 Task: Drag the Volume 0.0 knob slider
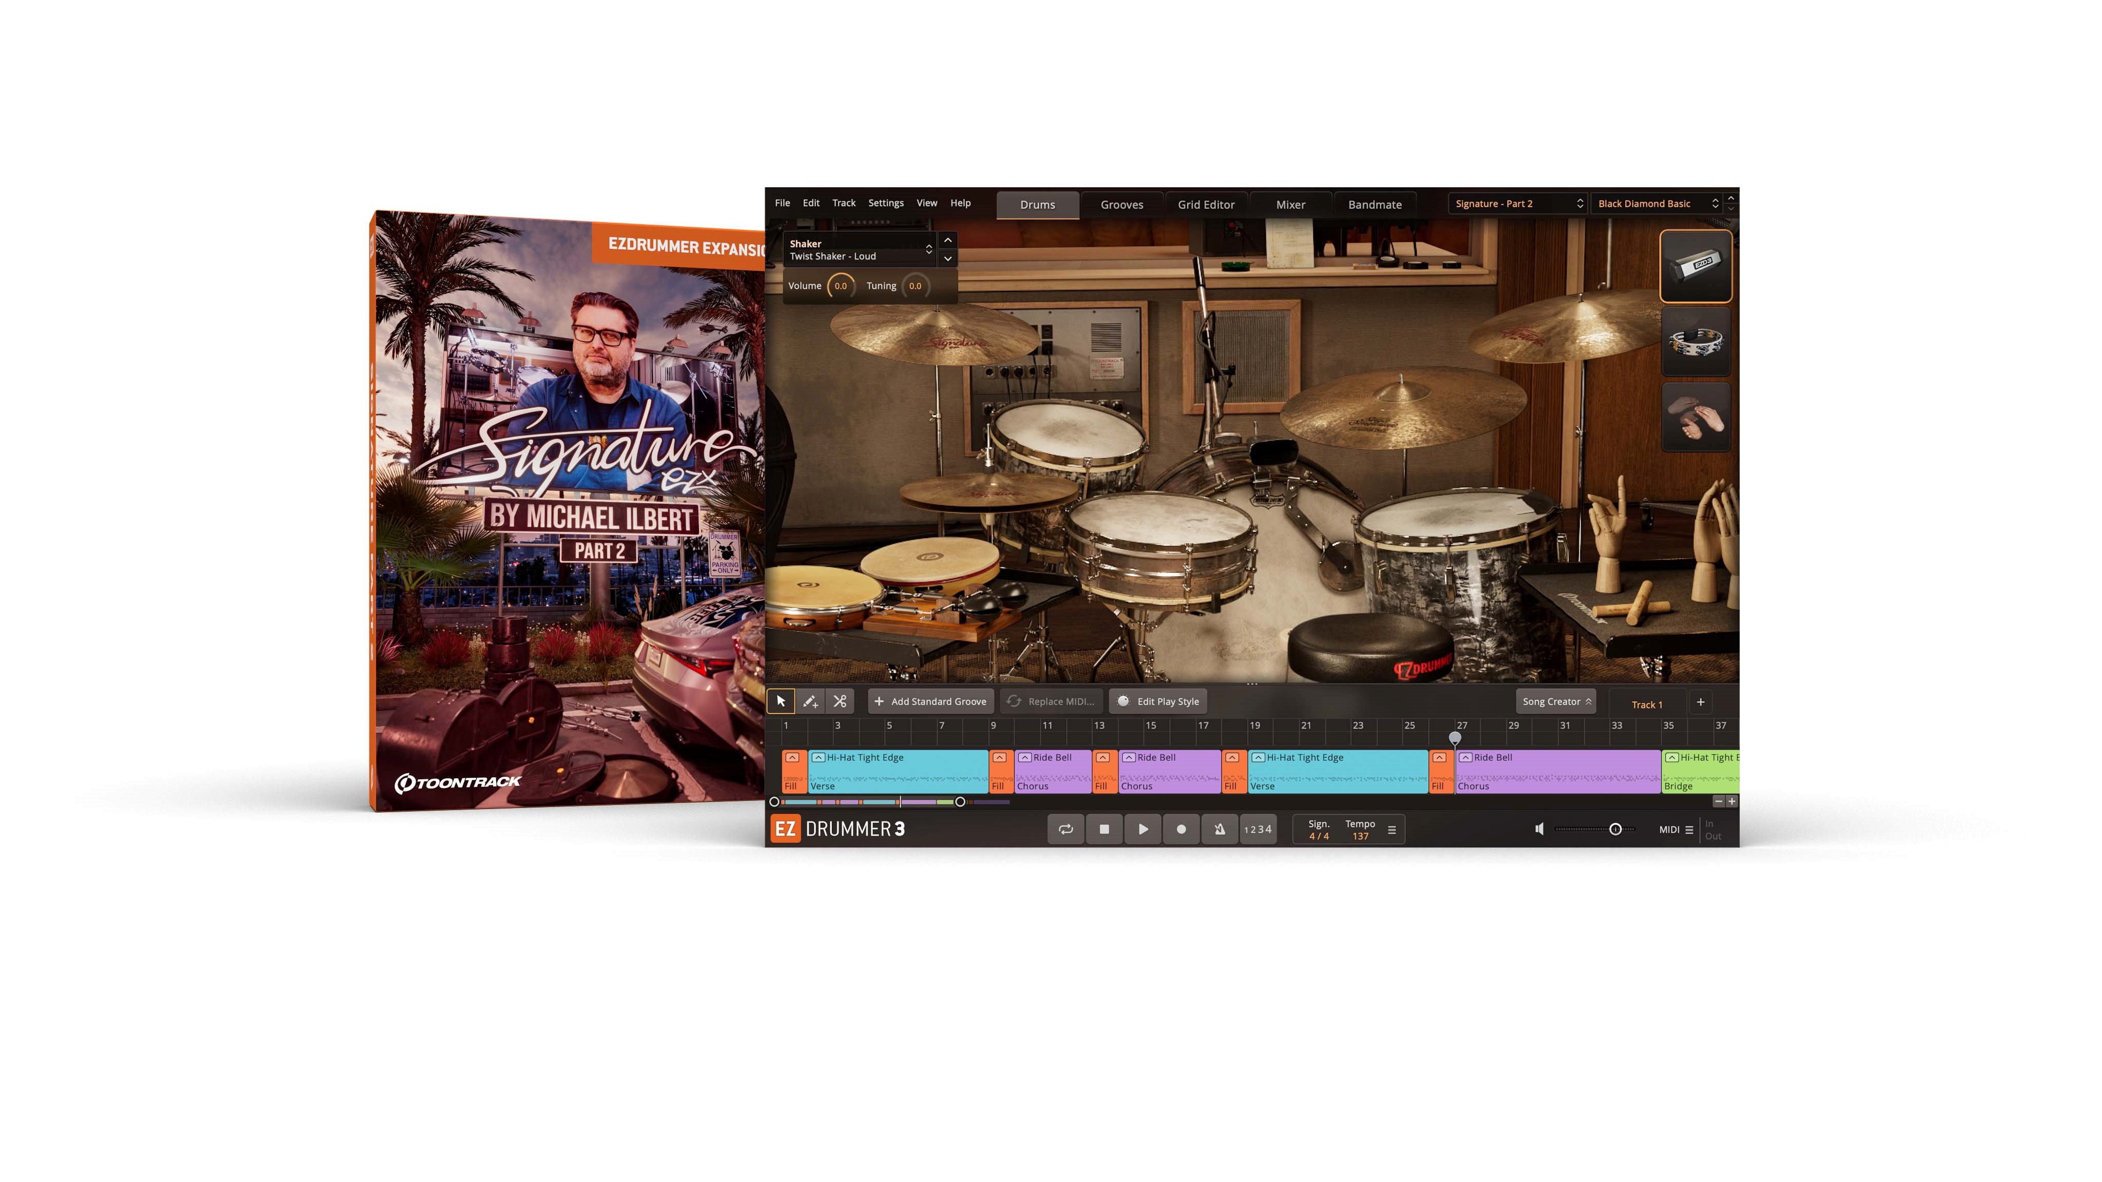pos(839,286)
